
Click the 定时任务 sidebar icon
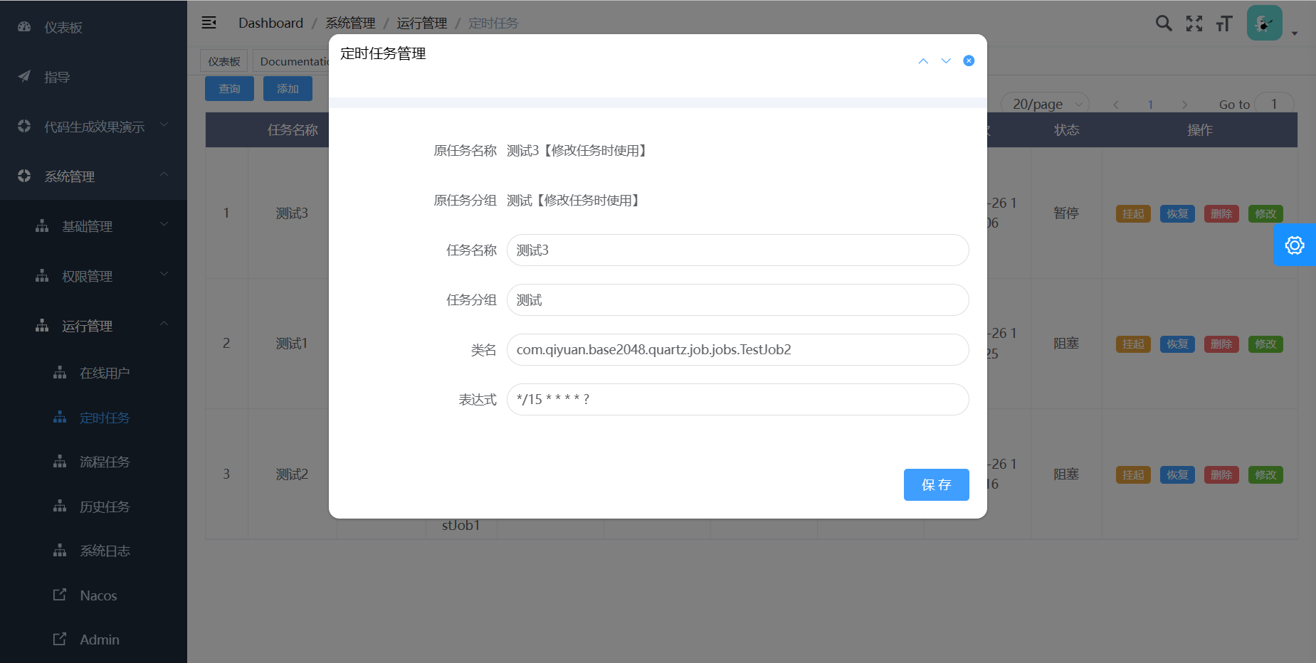click(x=60, y=418)
